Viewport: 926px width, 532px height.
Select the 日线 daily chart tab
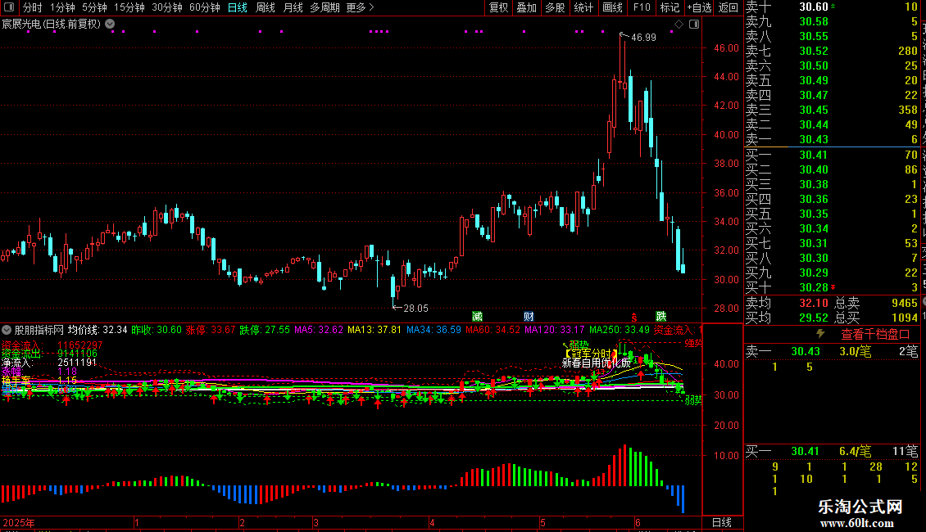tap(238, 7)
